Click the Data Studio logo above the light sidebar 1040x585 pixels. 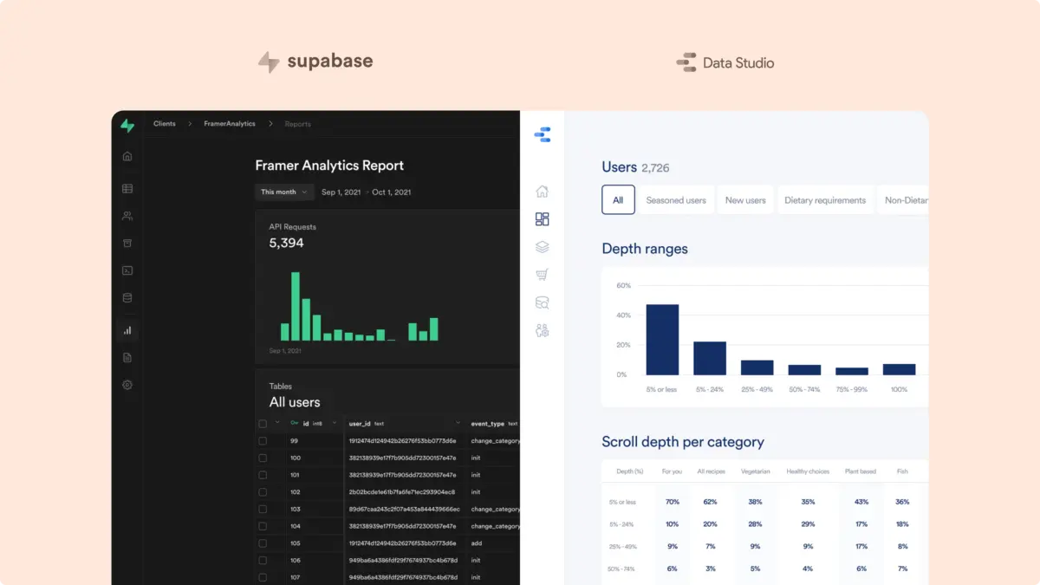[x=543, y=134]
